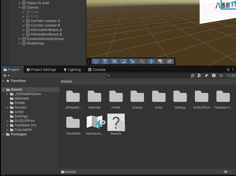Select the Readme asset thumbnail

coord(116,123)
